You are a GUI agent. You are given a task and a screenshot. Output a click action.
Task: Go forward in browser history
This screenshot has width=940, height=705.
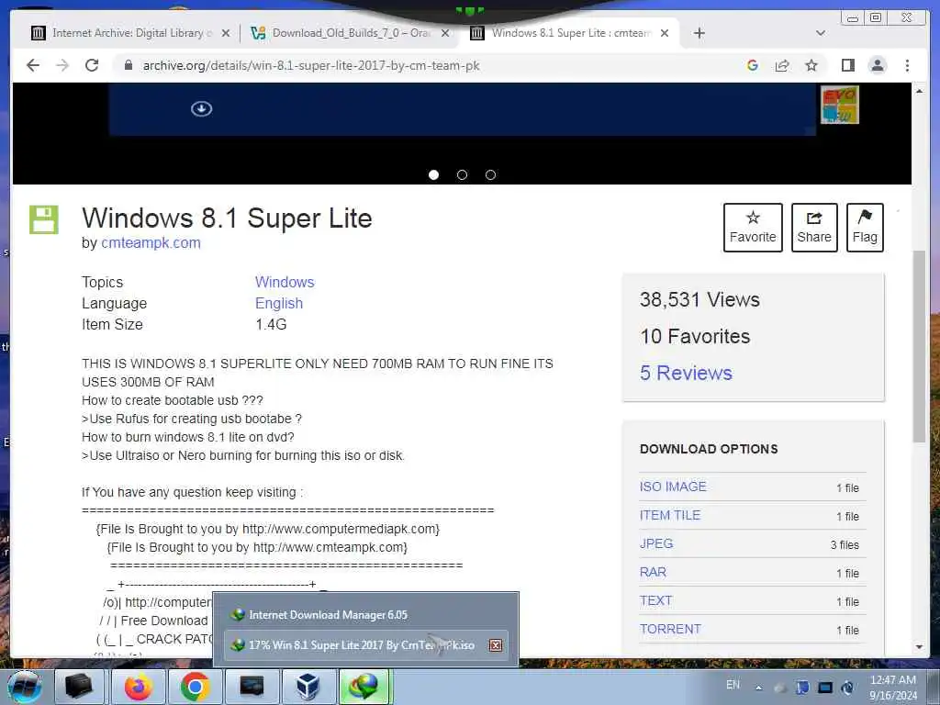click(62, 65)
